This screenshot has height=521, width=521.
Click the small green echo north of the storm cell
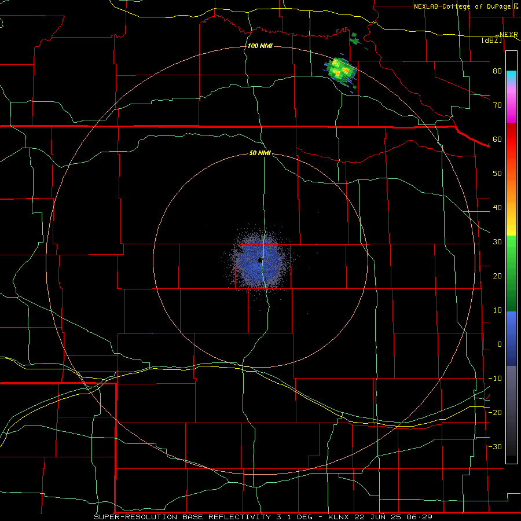click(354, 39)
